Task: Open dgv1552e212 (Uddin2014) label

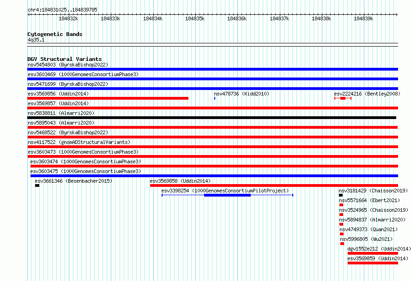Action: (379, 249)
